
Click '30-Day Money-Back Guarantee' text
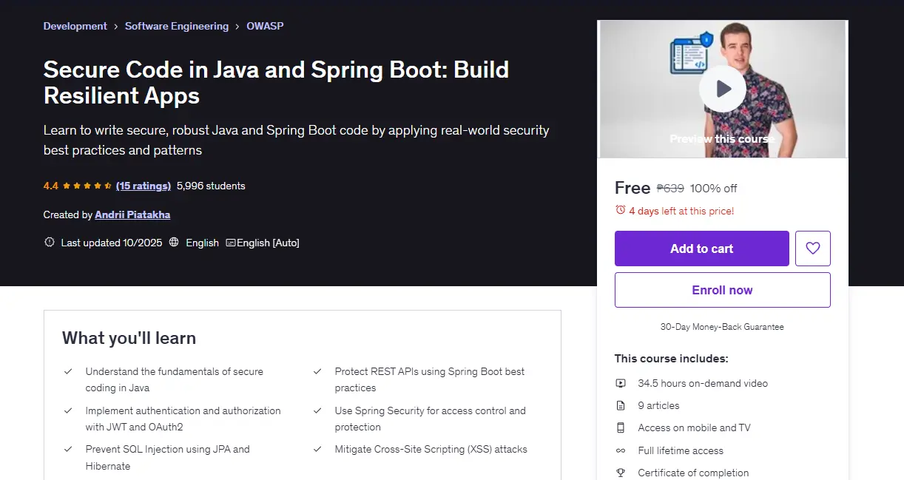click(x=722, y=327)
